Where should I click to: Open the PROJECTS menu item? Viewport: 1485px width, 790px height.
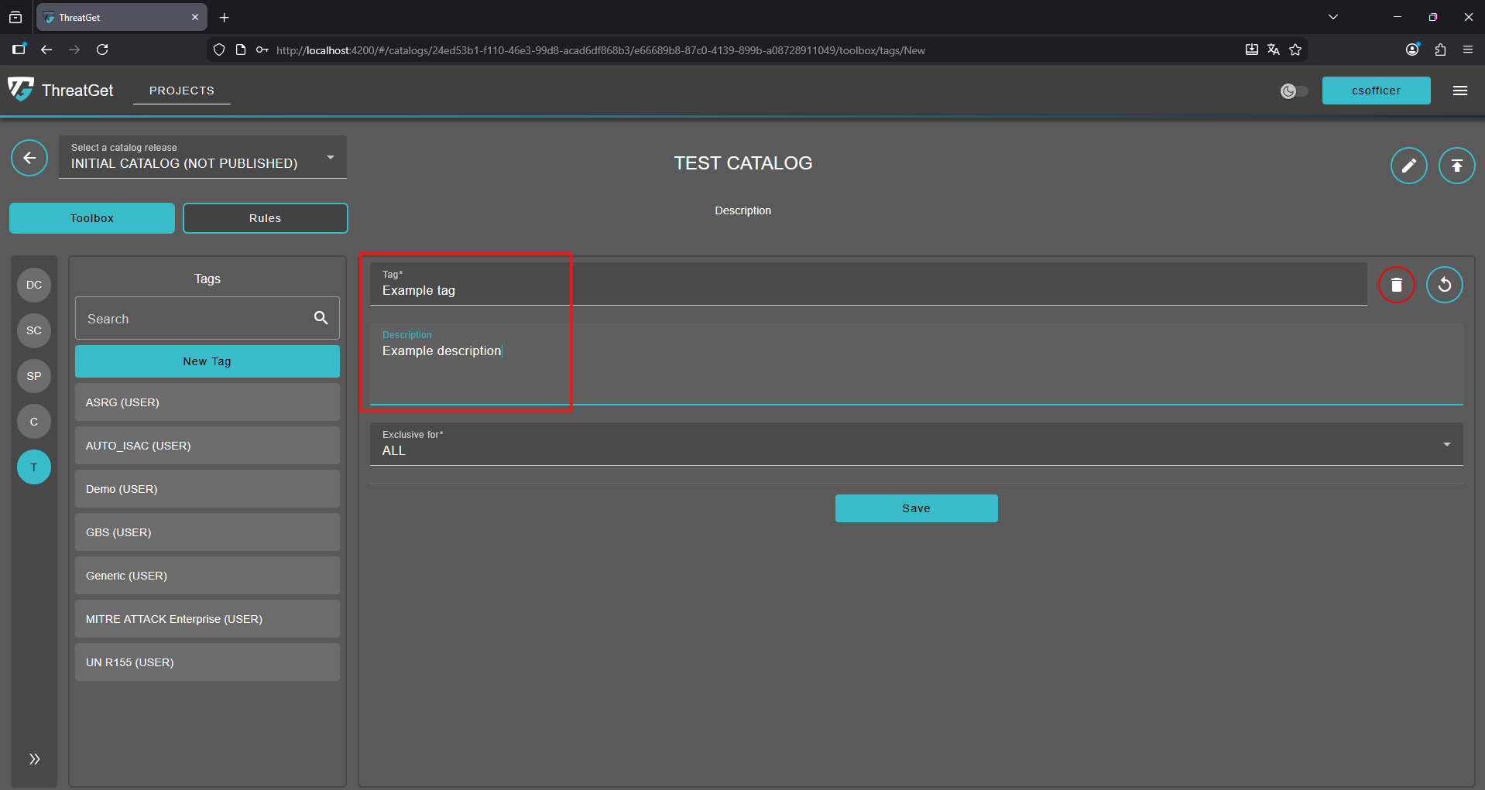[181, 91]
